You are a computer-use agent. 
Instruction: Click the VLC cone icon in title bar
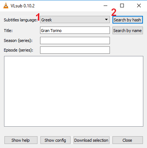[x=6, y=6]
